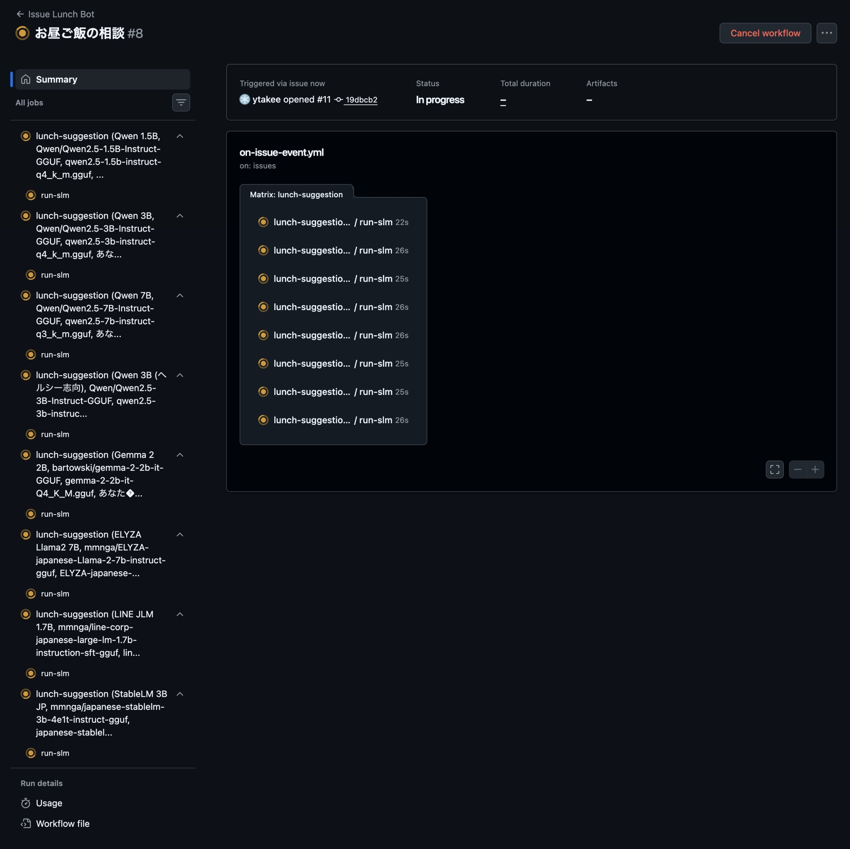Open run-slm under ELYZA Llama2 7B job
The height and width of the screenshot is (849, 850).
(x=55, y=593)
